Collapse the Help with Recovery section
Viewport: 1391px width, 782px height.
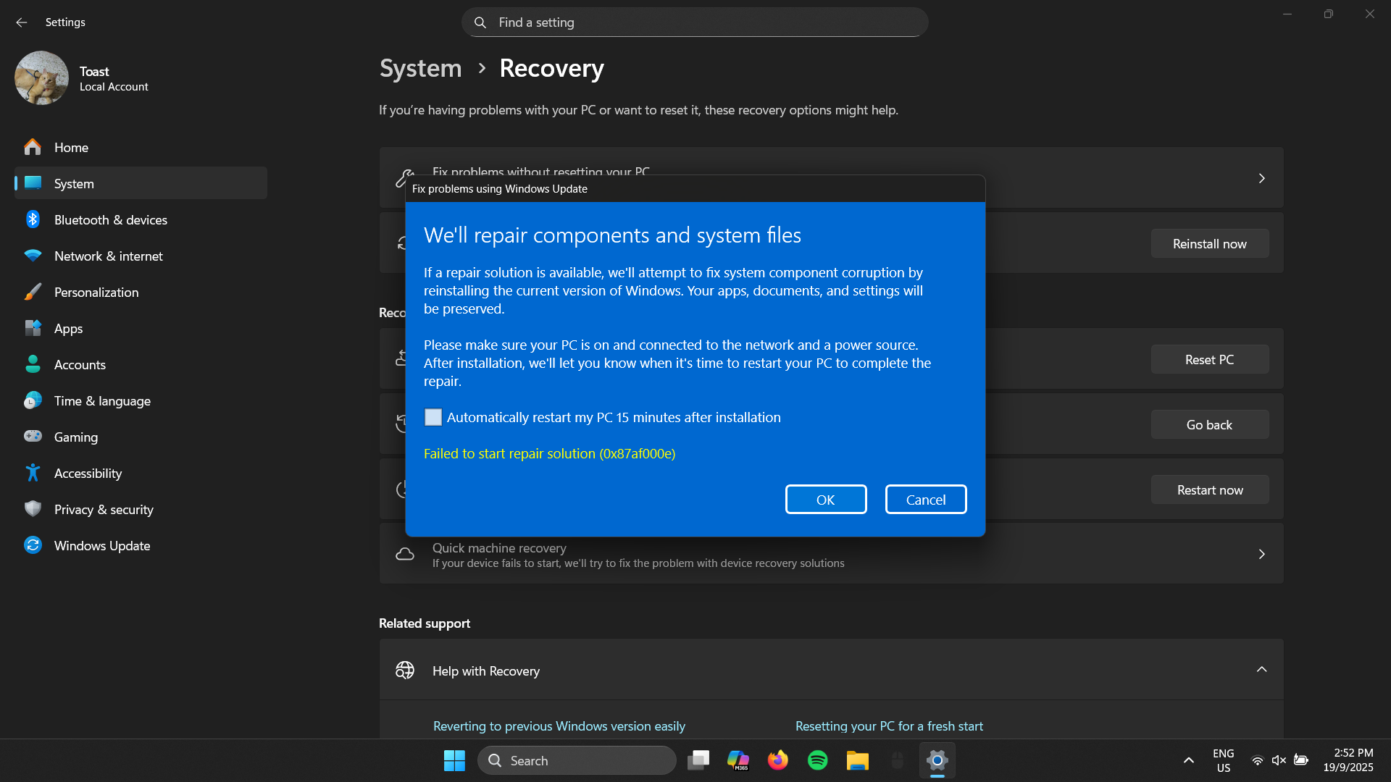[x=1263, y=670]
